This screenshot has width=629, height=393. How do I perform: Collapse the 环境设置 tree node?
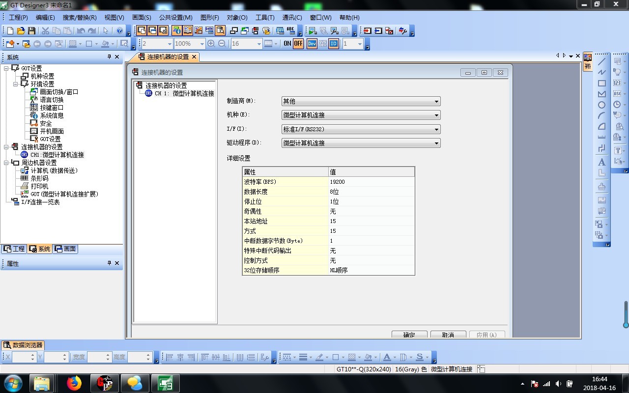[16, 84]
